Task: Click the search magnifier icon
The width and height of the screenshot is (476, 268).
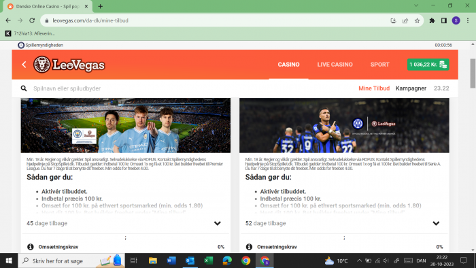Action: [x=23, y=88]
